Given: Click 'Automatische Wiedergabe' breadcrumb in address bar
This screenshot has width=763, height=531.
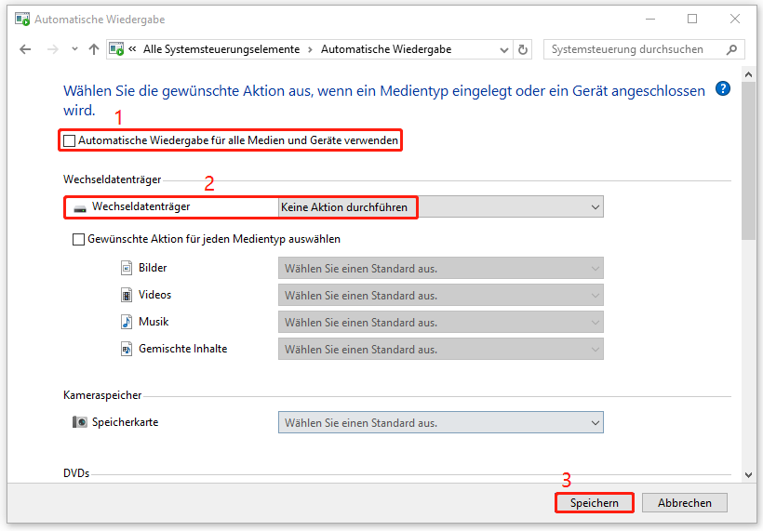Looking at the screenshot, I should 386,49.
